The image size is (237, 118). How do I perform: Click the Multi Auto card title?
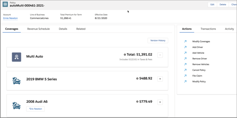35,56
